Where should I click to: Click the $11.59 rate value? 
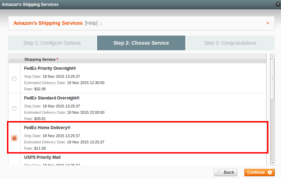[x=40, y=148]
